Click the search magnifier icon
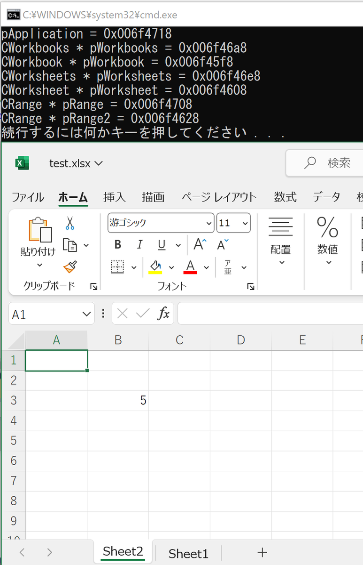The height and width of the screenshot is (565, 363). [310, 163]
